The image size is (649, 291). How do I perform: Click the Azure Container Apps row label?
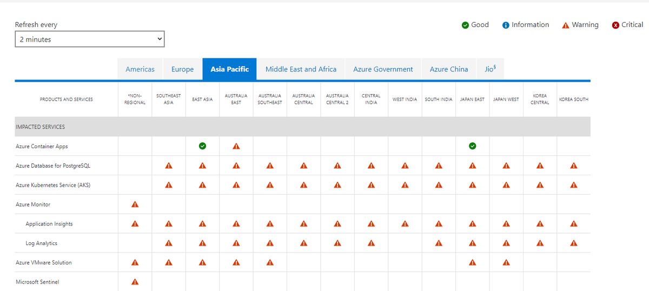tap(42, 146)
